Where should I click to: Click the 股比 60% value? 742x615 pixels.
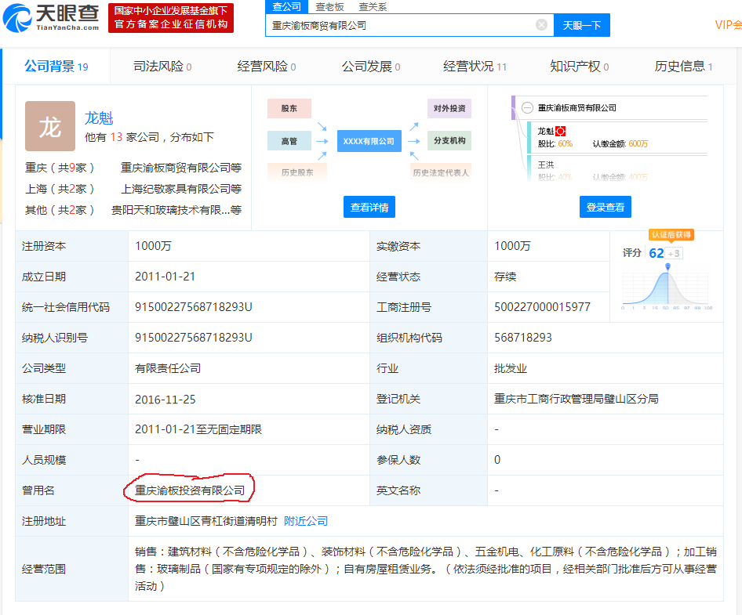tap(565, 143)
